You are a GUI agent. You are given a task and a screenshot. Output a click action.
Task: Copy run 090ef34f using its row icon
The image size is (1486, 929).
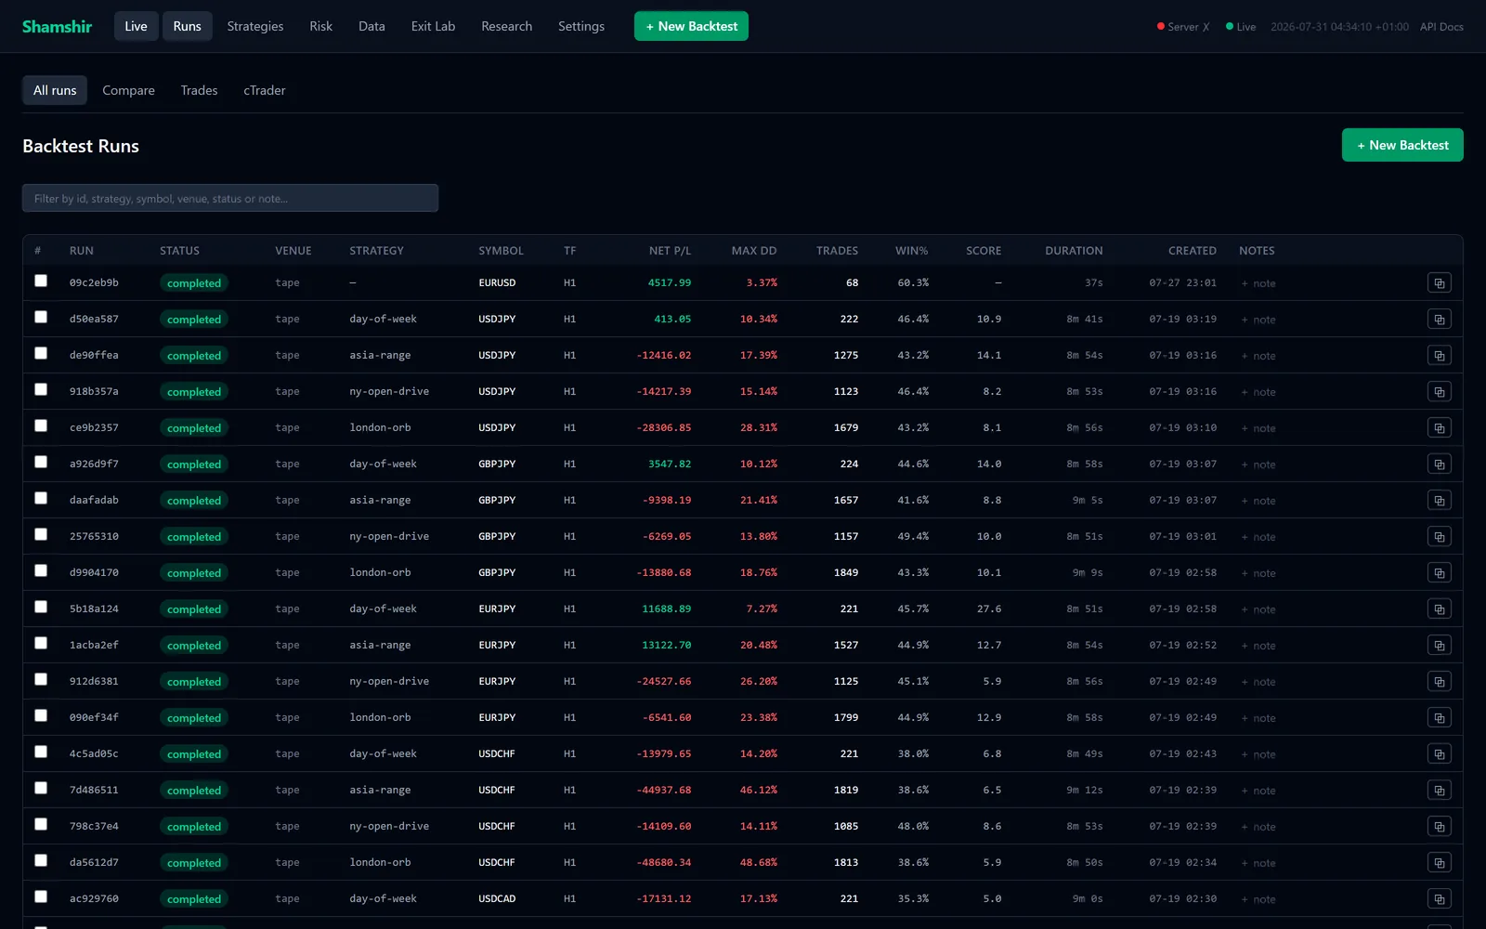coord(1439,717)
